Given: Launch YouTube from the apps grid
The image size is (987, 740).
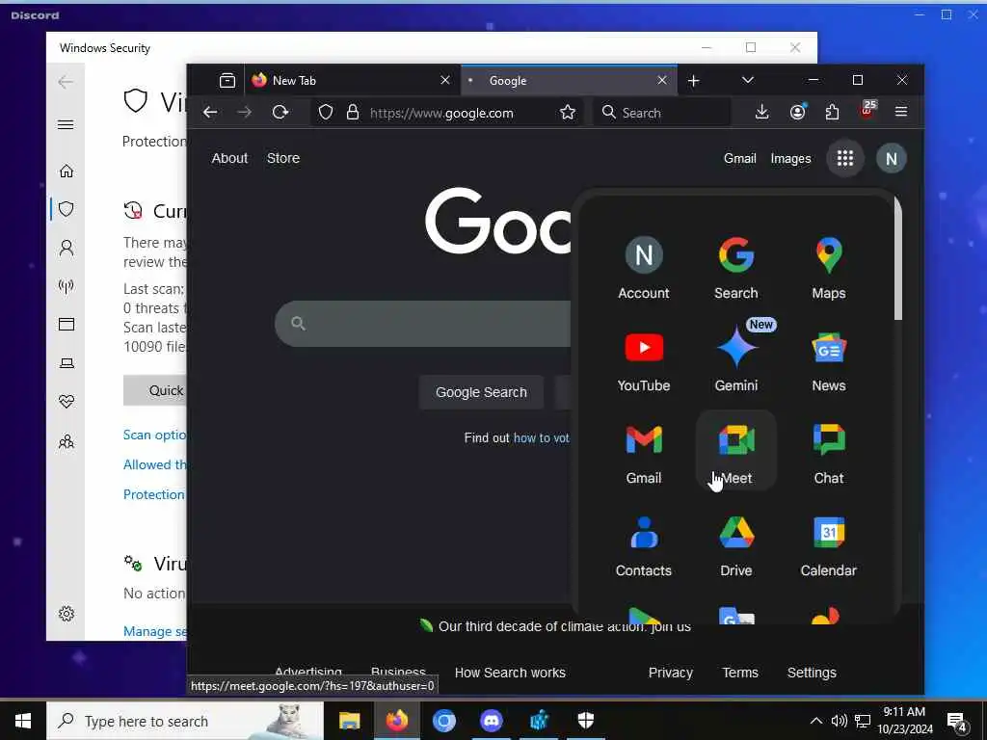Looking at the screenshot, I should coord(643,361).
